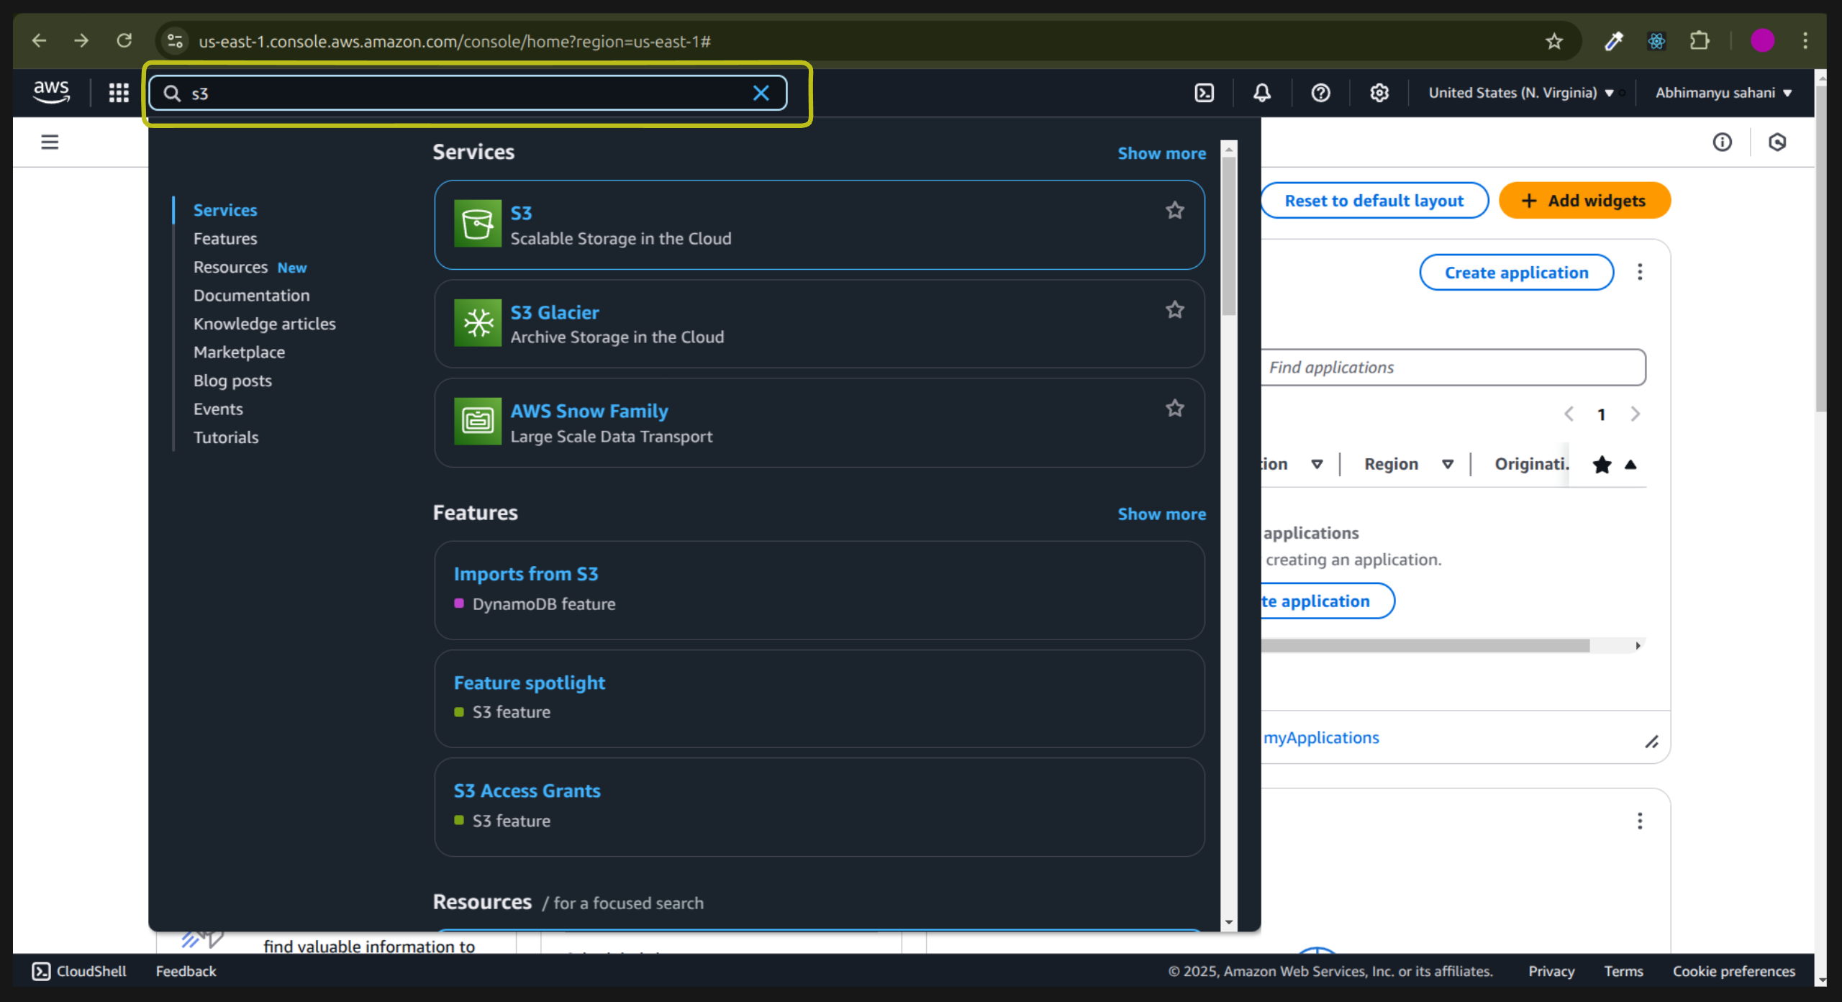Select Tutorials category in search sidebar

coord(226,437)
